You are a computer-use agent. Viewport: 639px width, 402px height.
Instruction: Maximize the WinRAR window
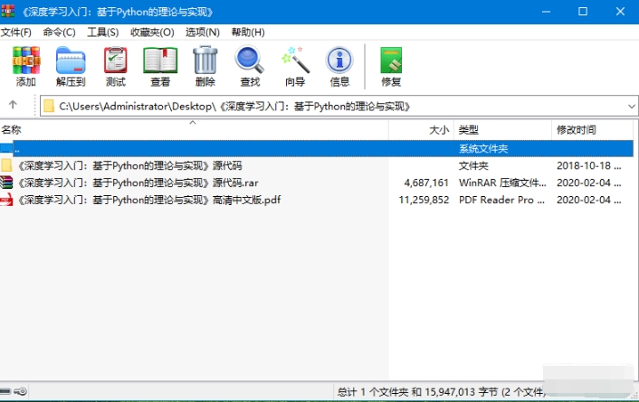click(583, 12)
